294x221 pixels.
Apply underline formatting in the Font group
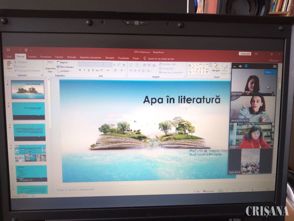(89, 70)
